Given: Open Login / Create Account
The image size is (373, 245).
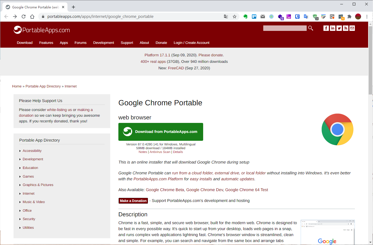Looking at the screenshot, I should (192, 43).
